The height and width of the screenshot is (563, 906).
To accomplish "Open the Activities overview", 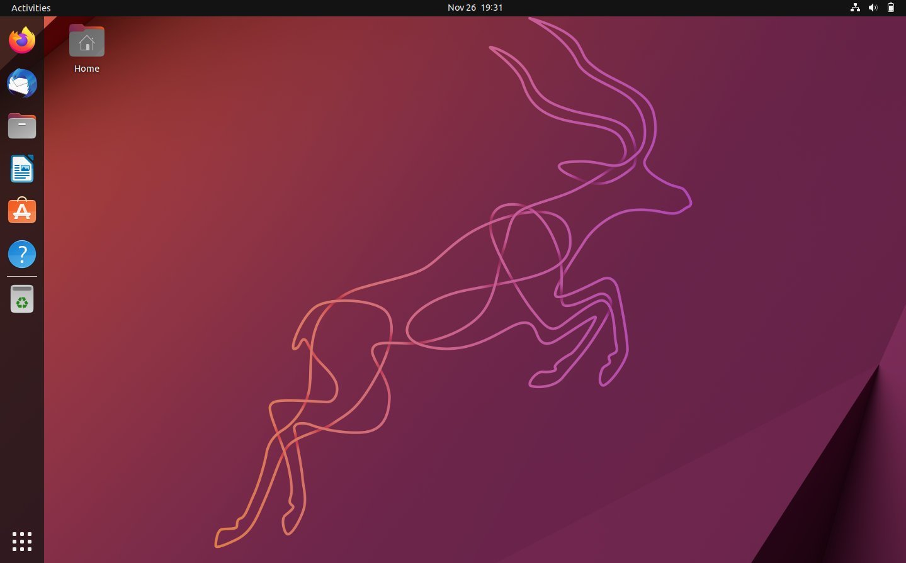I will tap(30, 8).
